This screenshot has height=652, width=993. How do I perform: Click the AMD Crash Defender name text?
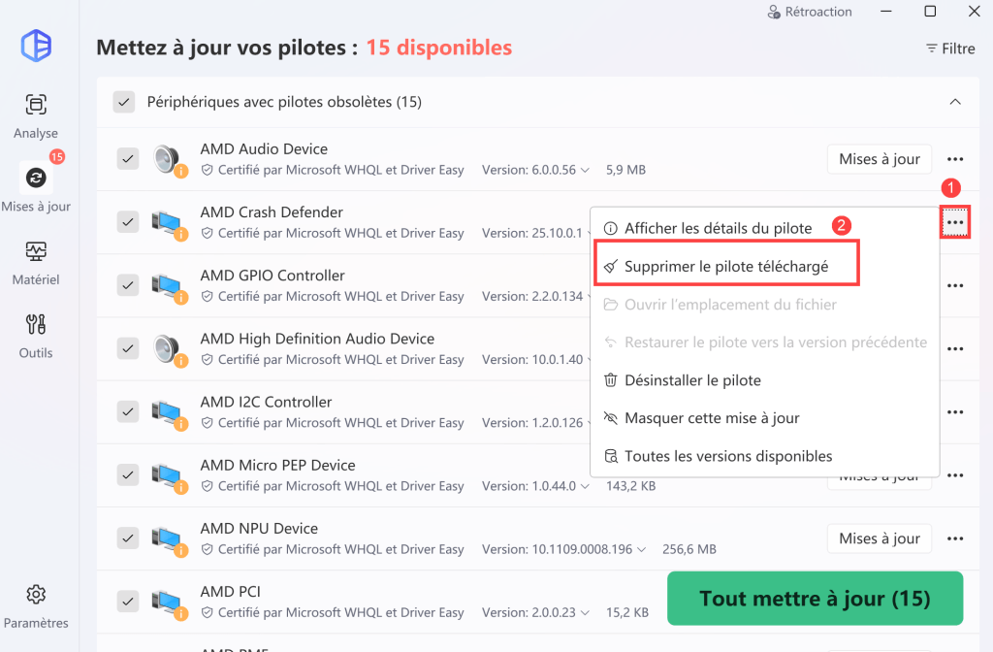(x=272, y=212)
